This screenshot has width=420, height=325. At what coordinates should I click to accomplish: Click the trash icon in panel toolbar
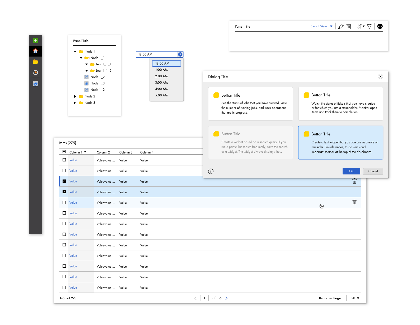(x=349, y=26)
